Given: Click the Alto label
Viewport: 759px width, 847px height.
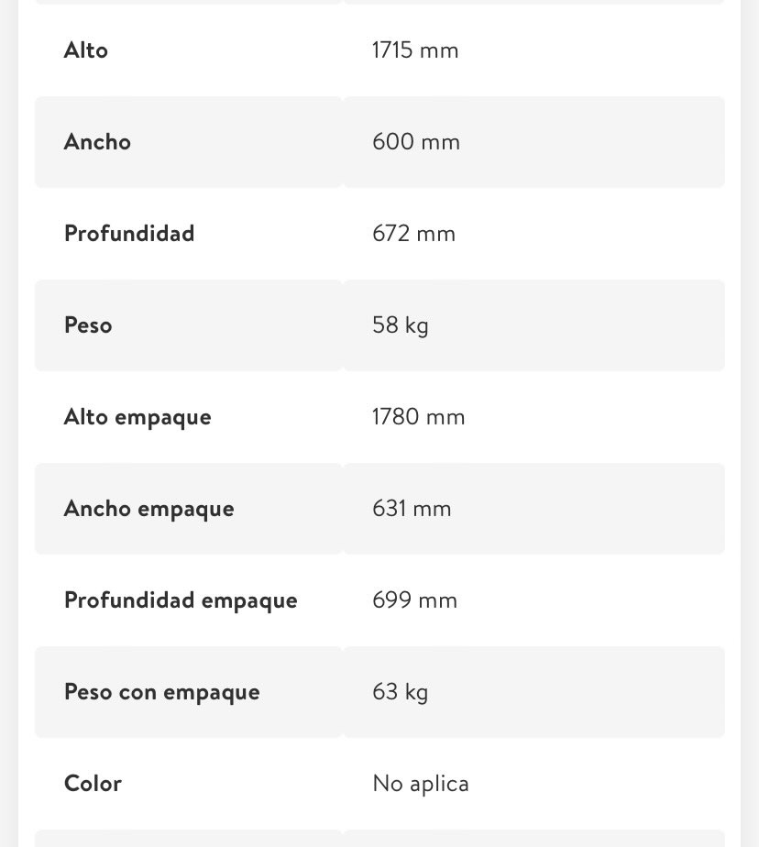Looking at the screenshot, I should pyautogui.click(x=86, y=50).
